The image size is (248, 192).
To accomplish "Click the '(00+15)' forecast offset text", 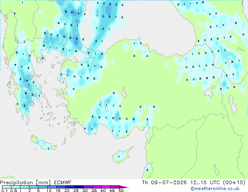I will [234, 183].
